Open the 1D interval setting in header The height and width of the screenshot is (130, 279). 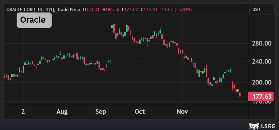coord(40,10)
